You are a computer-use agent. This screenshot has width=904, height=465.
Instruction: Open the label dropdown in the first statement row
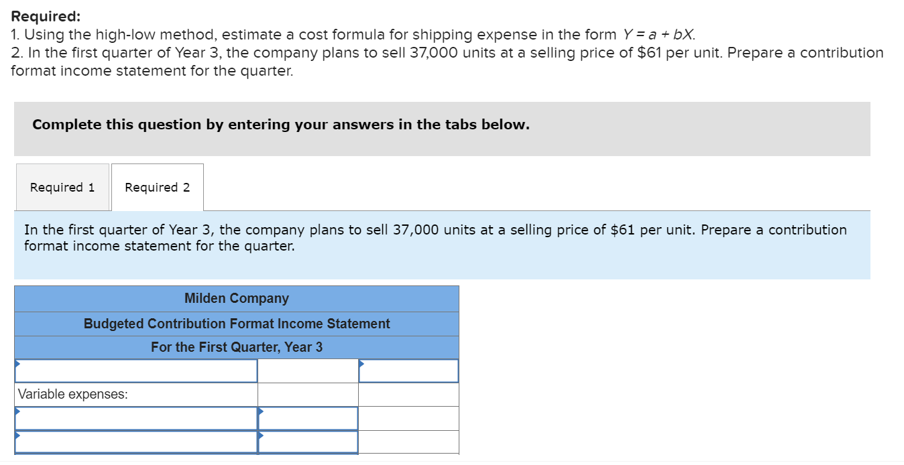[x=134, y=369]
